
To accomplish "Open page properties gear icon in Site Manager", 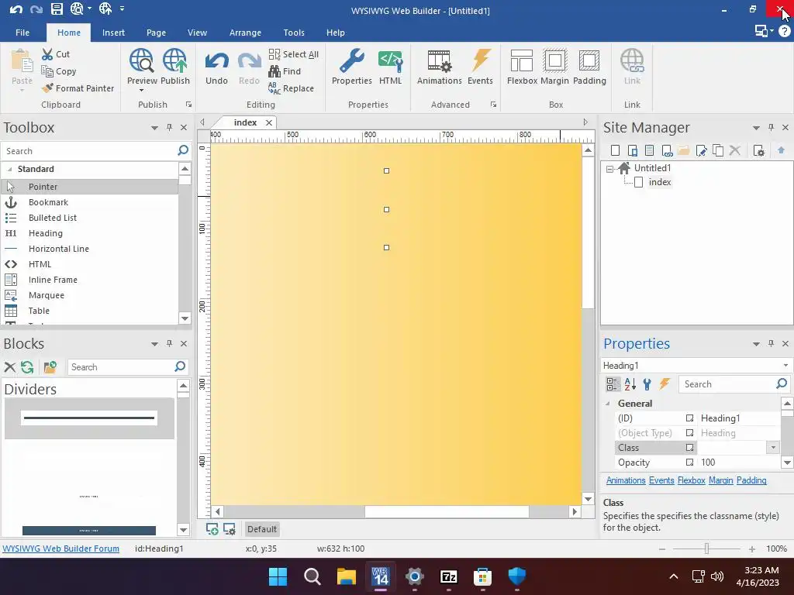I will pyautogui.click(x=758, y=150).
